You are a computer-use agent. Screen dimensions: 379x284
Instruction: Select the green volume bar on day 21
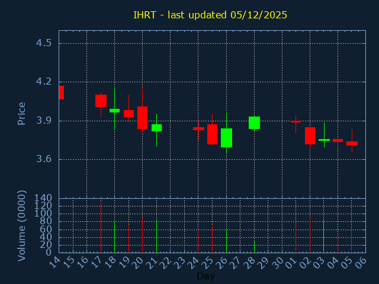pos(156,236)
